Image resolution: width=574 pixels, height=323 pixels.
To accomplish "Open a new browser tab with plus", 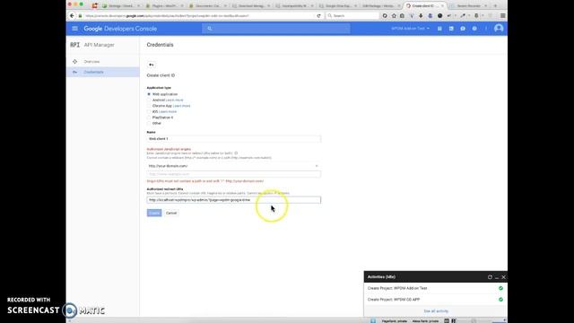I will (495, 6).
